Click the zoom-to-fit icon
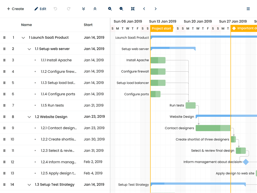The image size is (257, 193). click(x=133, y=9)
